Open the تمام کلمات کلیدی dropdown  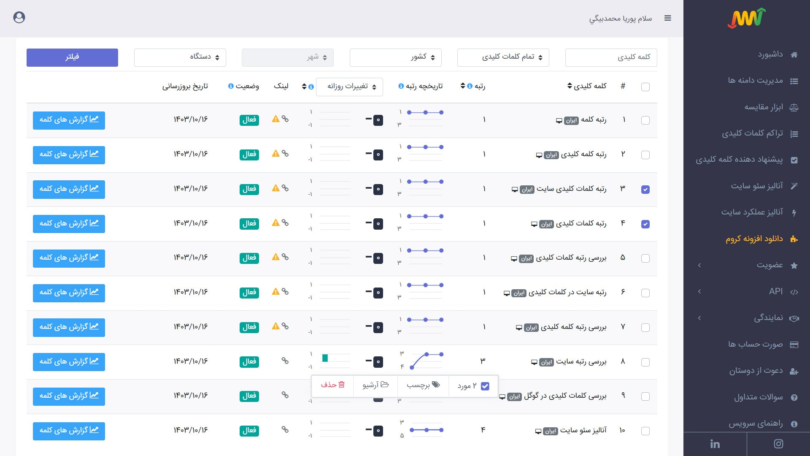click(x=503, y=57)
